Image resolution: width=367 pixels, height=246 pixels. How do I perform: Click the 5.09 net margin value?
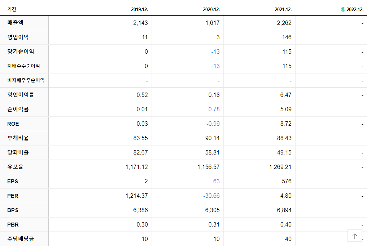tap(286, 109)
